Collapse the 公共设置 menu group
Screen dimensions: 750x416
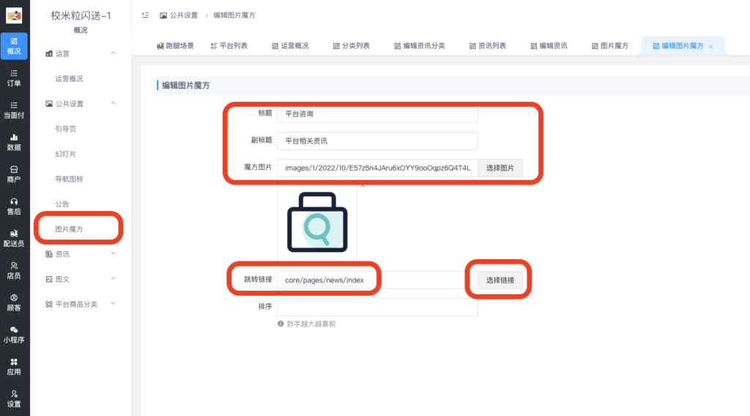point(114,103)
